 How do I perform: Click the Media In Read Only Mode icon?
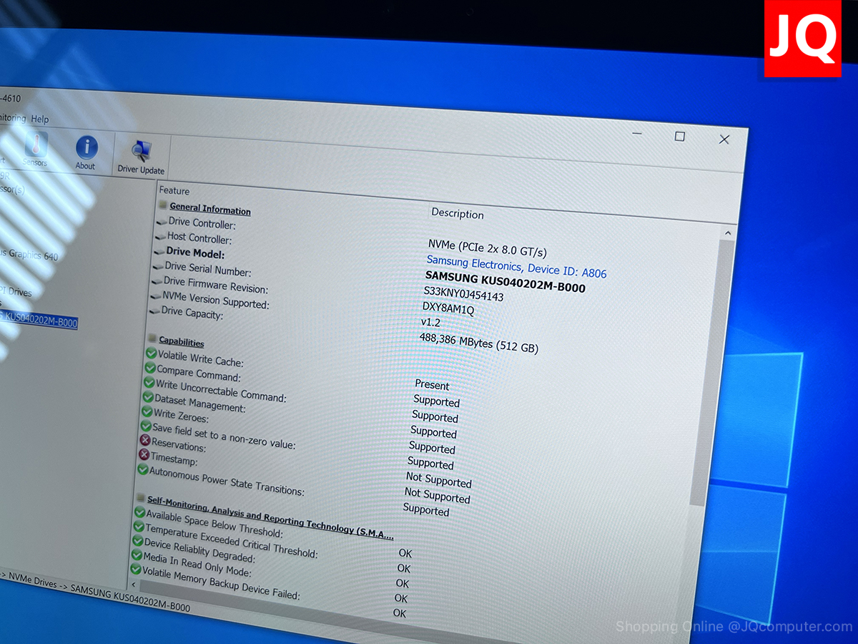coord(137,555)
